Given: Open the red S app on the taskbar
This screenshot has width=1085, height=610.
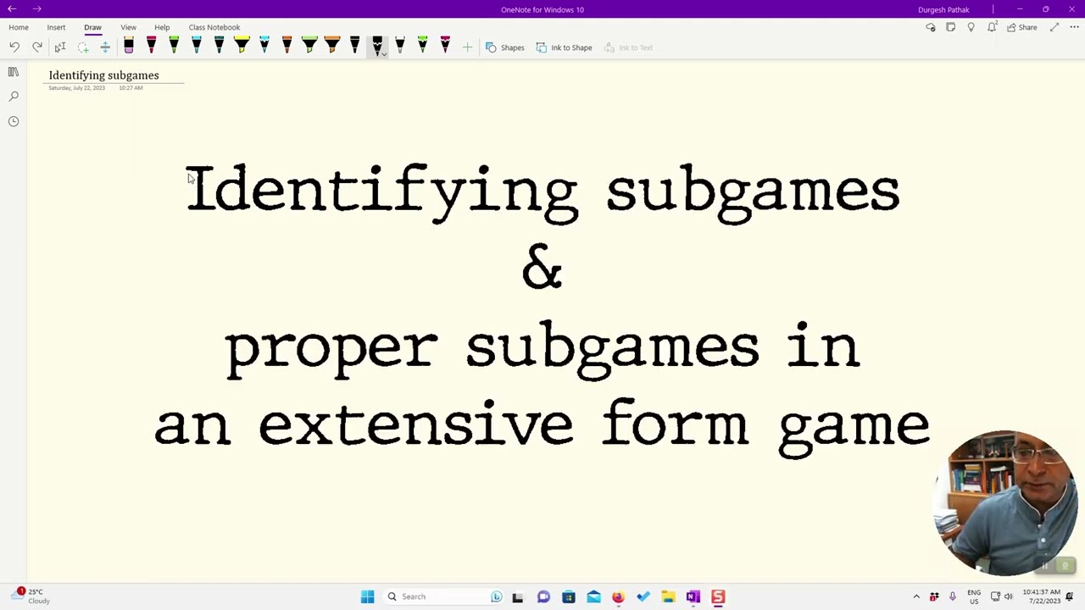Looking at the screenshot, I should pyautogui.click(x=718, y=596).
